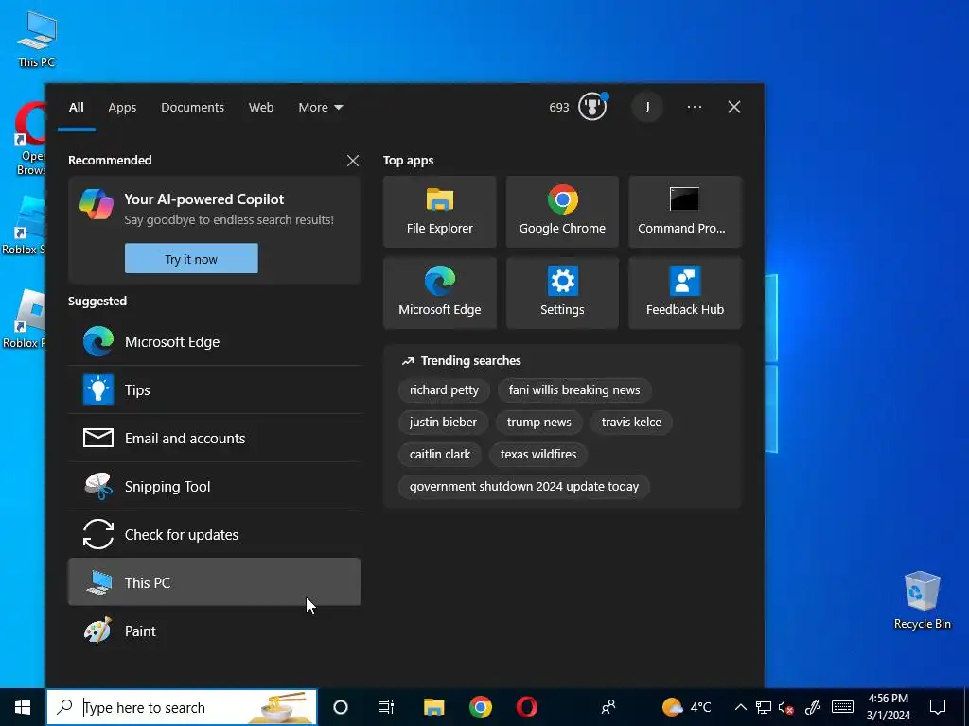Select Check for updates suggestion
969x726 pixels.
pos(214,535)
